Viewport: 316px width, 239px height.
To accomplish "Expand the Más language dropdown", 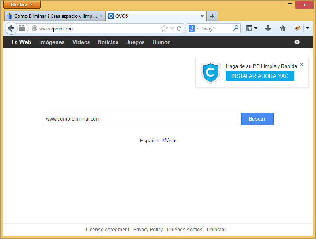I will (169, 140).
